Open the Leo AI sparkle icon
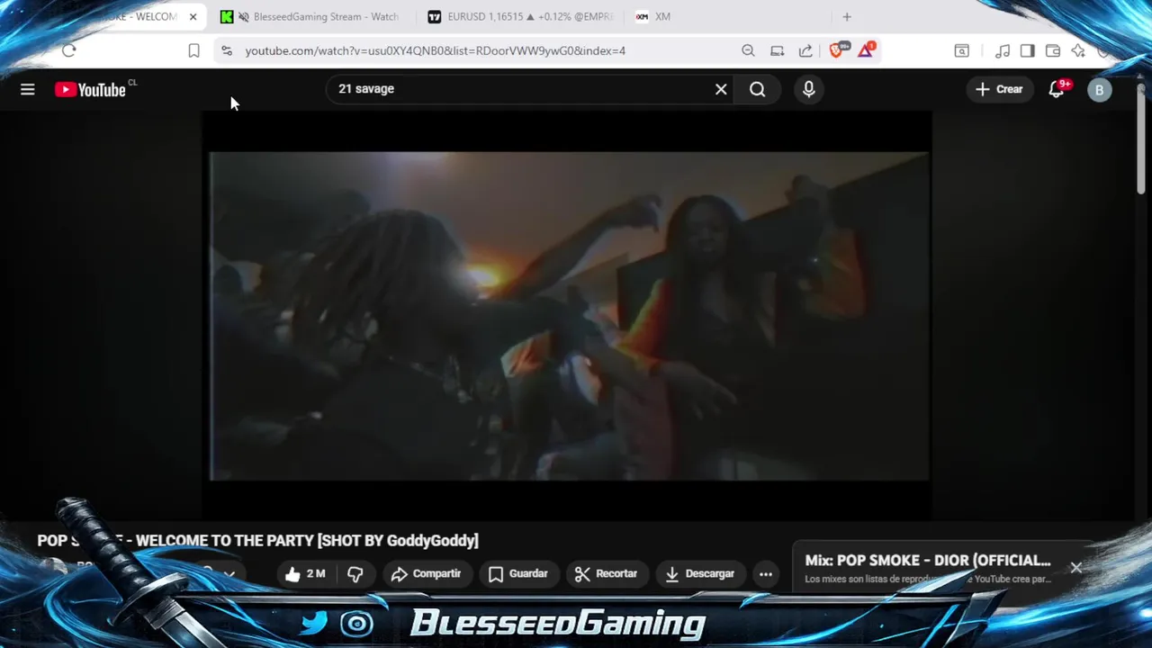 [1077, 50]
